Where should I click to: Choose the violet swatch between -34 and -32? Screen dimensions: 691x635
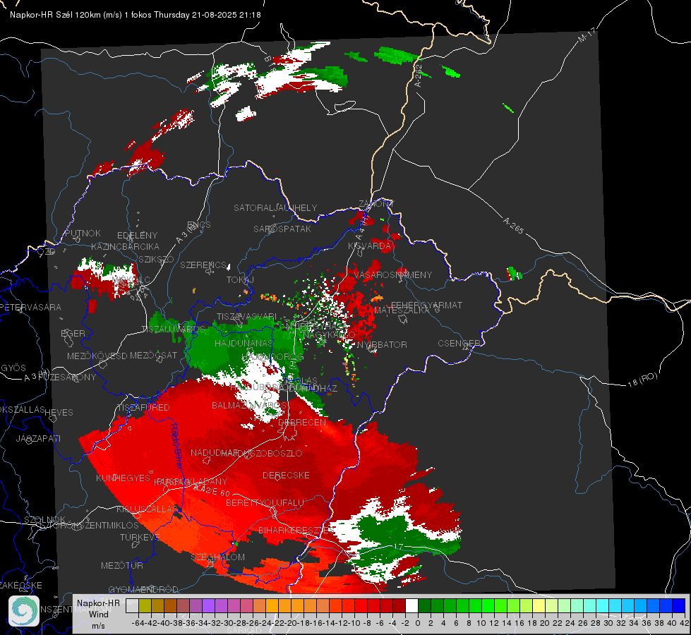(208, 605)
